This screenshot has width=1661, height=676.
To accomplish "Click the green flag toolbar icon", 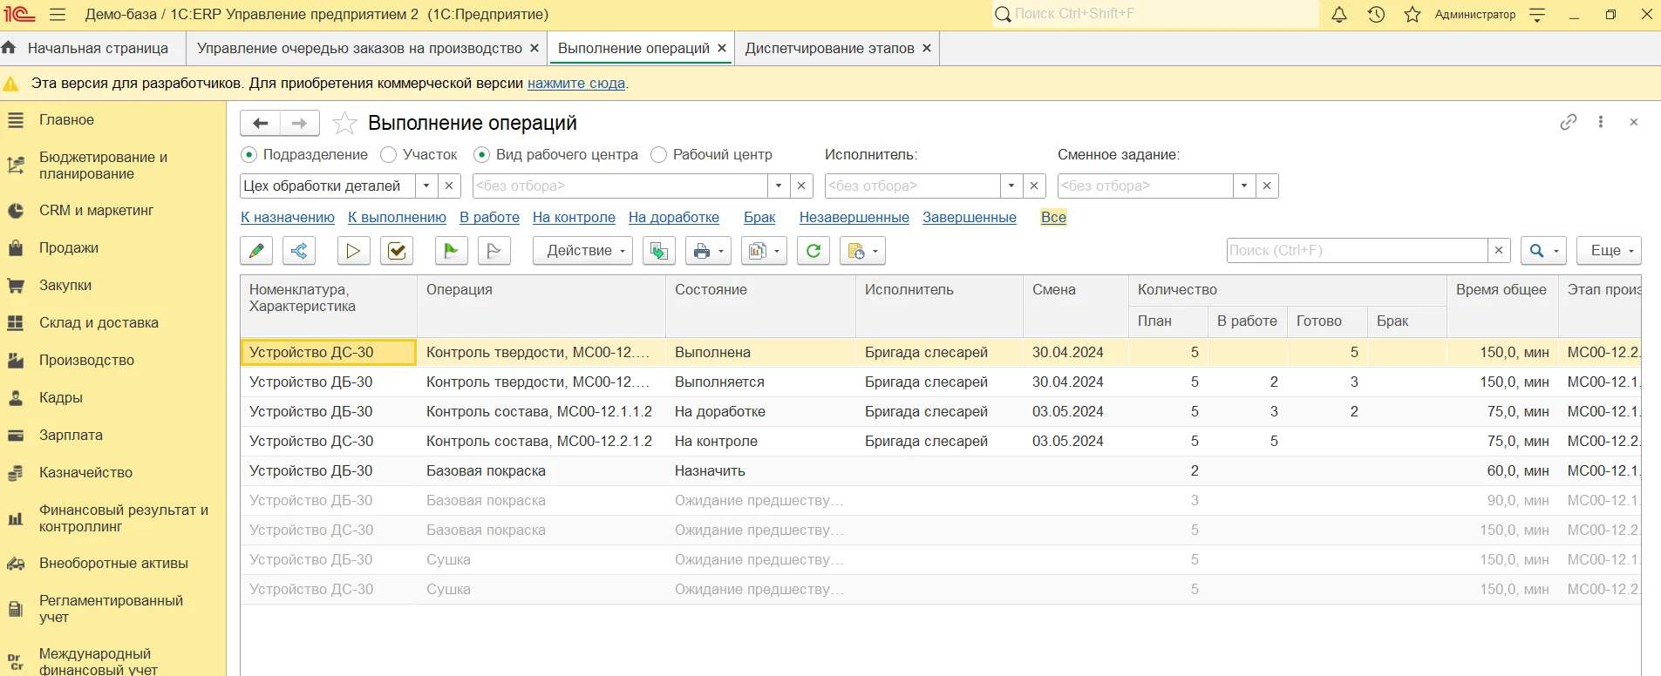I will pyautogui.click(x=451, y=251).
